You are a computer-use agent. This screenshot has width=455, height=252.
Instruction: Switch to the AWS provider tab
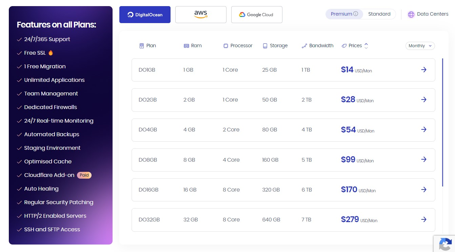pyautogui.click(x=201, y=14)
